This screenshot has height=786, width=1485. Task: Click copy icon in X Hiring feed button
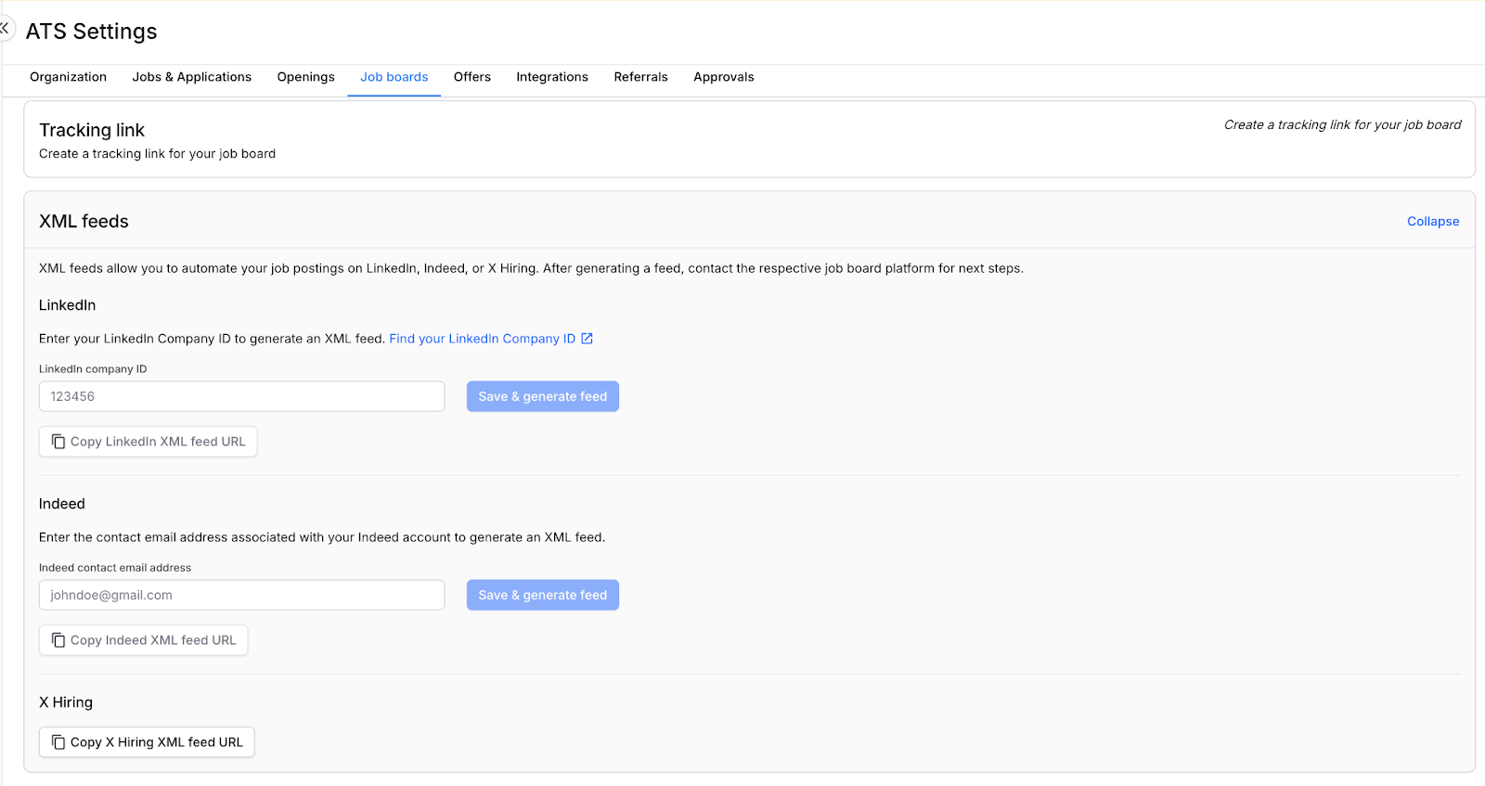tap(58, 742)
